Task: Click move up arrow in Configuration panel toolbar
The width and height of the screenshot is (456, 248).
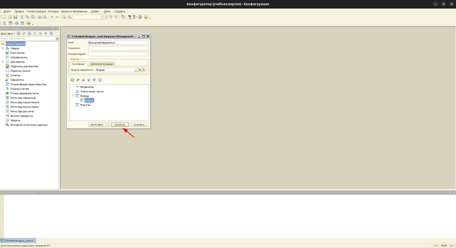Action: point(40,34)
